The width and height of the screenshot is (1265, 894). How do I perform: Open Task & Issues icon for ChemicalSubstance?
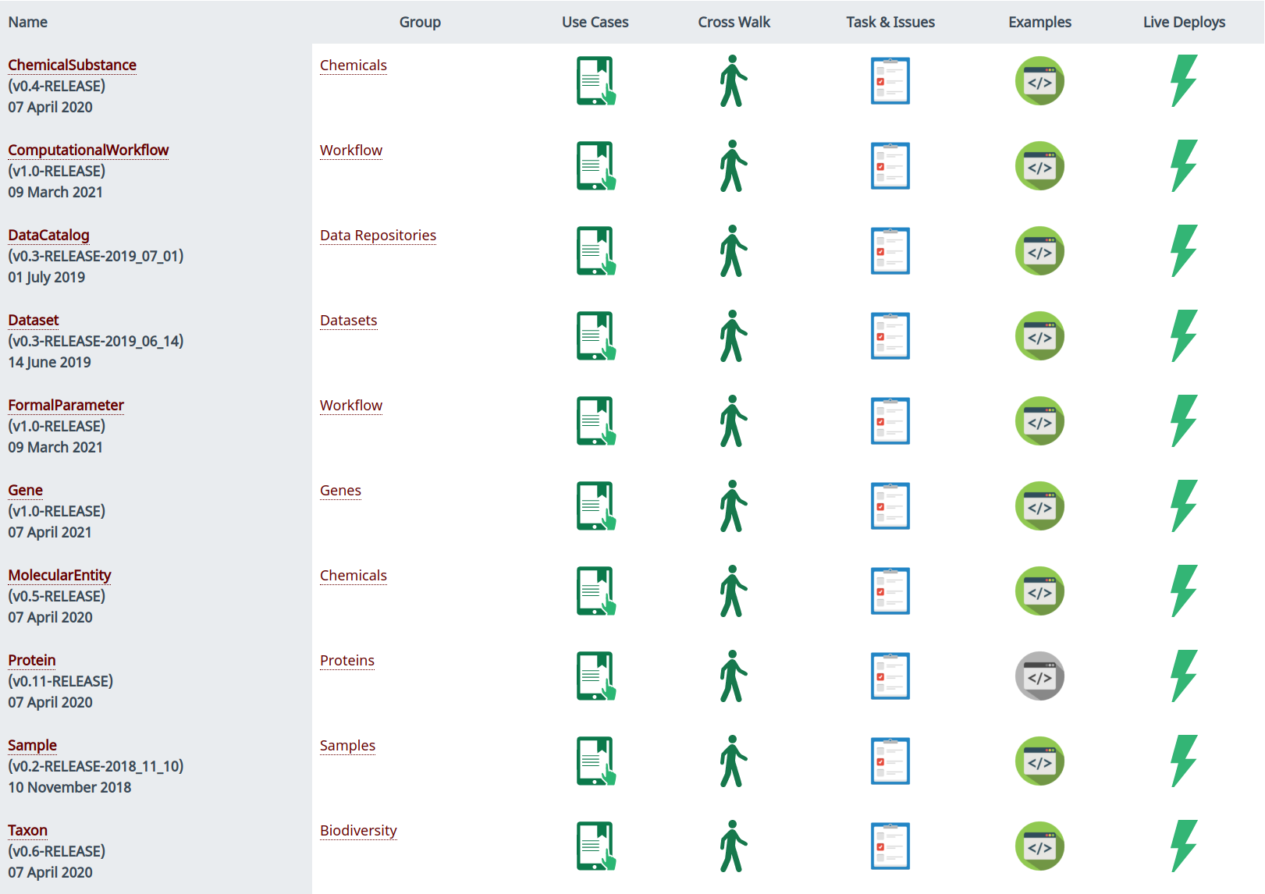(890, 80)
